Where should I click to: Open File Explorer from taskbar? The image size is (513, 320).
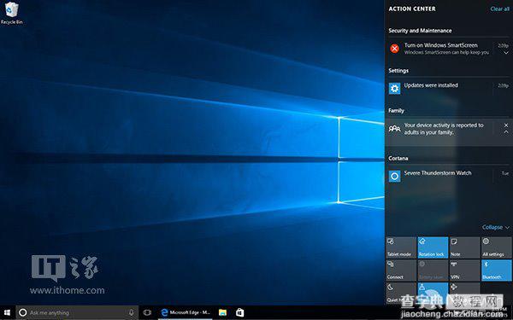tap(222, 313)
